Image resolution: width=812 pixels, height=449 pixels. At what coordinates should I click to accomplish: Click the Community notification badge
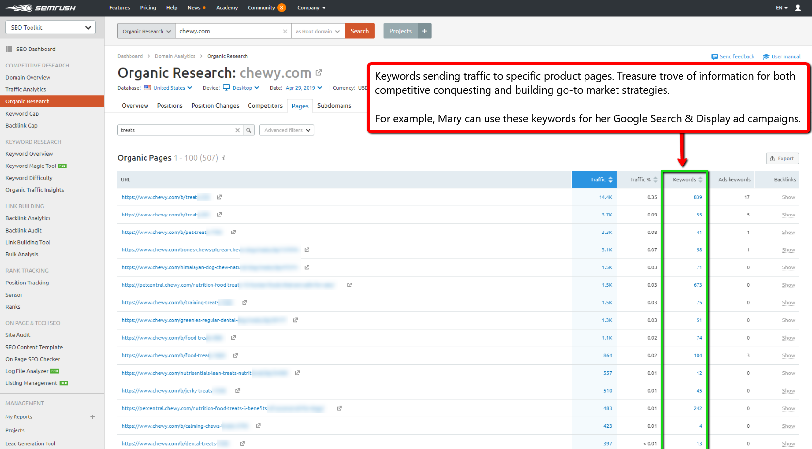coord(282,8)
